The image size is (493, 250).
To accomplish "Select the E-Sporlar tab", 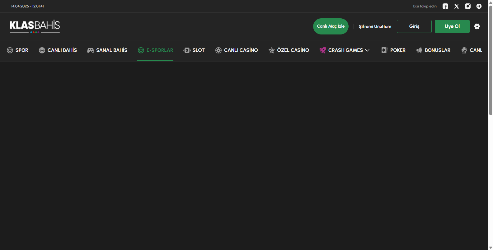I will point(160,50).
